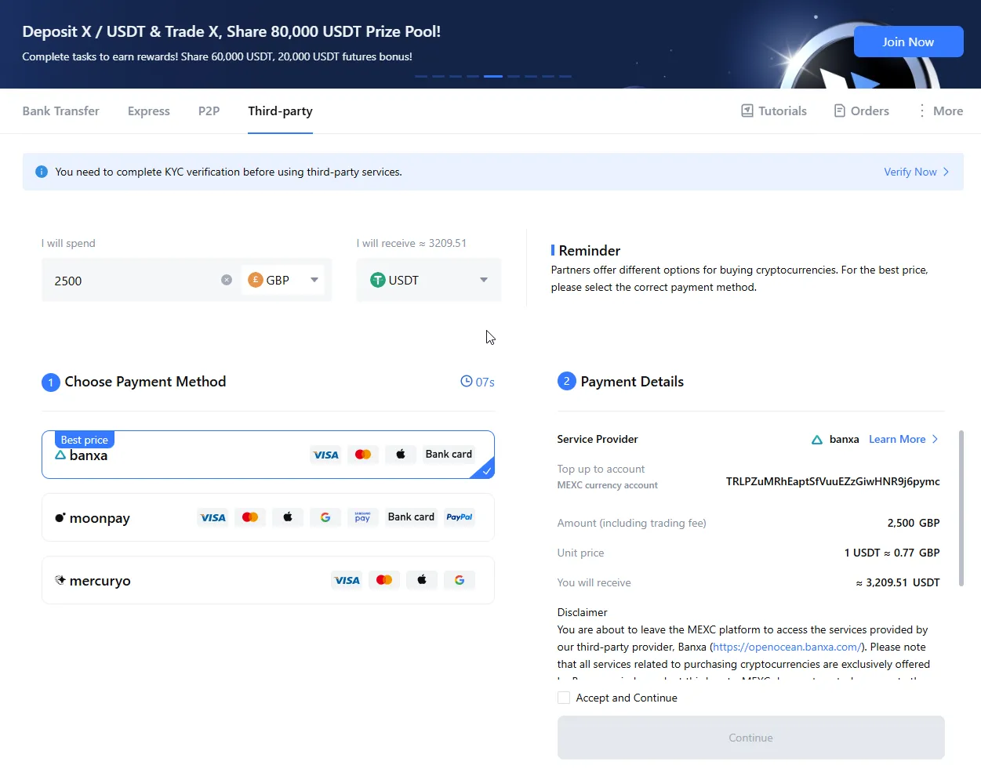Click the Samsung Pay icon in the moonpay row
The width and height of the screenshot is (981, 776).
(362, 517)
